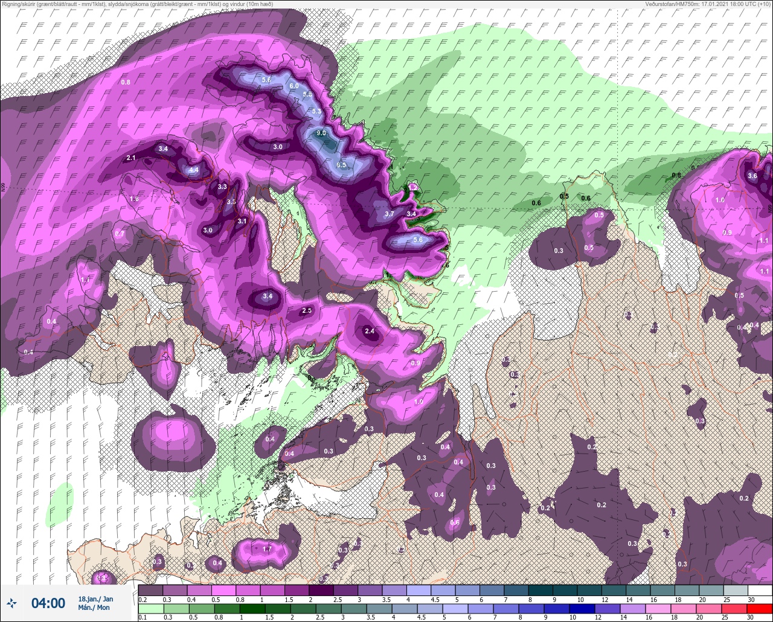The image size is (773, 622).
Task: Click the 4.4 precipitation value on map
Action: click(194, 170)
